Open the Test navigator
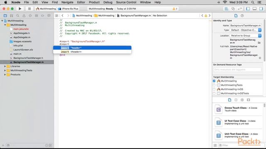 [x=30, y=16]
